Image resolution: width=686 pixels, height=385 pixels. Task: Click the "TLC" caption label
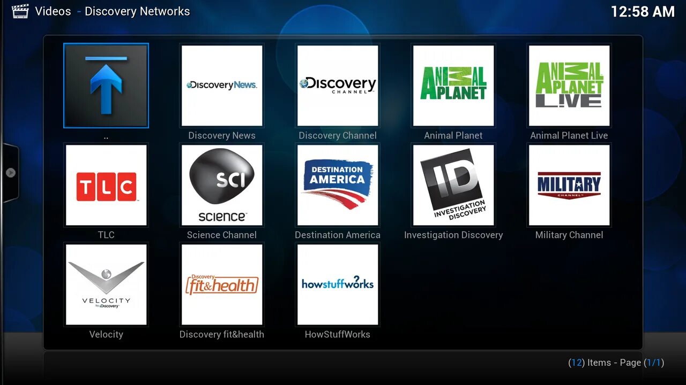click(x=106, y=235)
